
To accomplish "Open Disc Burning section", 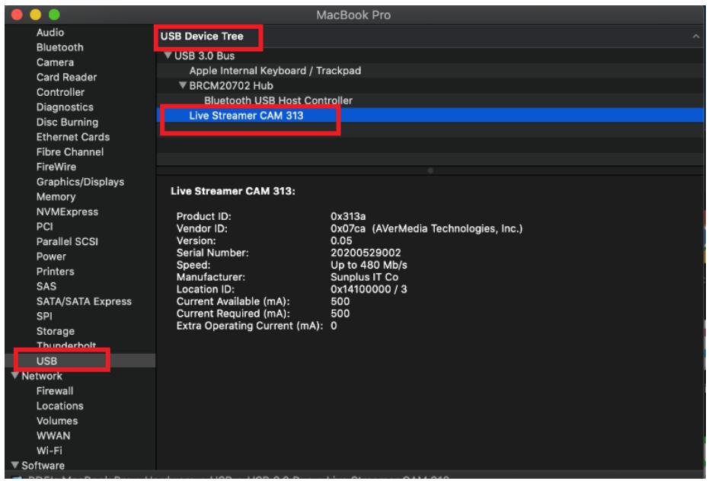I will [x=67, y=122].
